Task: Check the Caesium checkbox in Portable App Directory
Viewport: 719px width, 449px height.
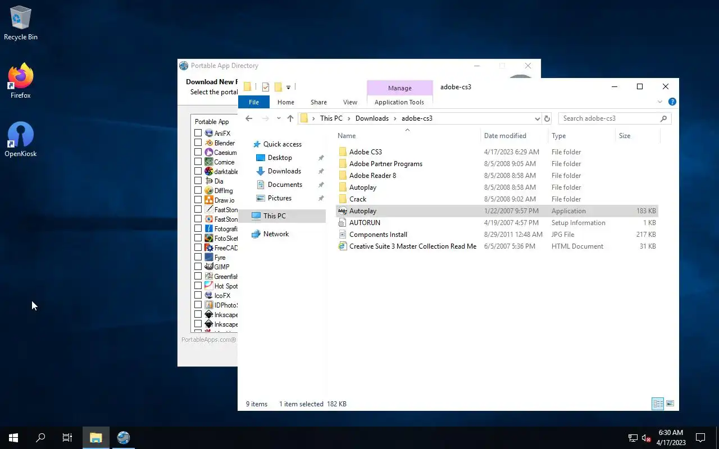Action: click(x=198, y=152)
